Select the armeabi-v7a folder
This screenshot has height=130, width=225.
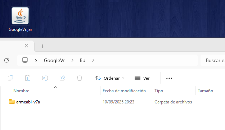[28, 102]
